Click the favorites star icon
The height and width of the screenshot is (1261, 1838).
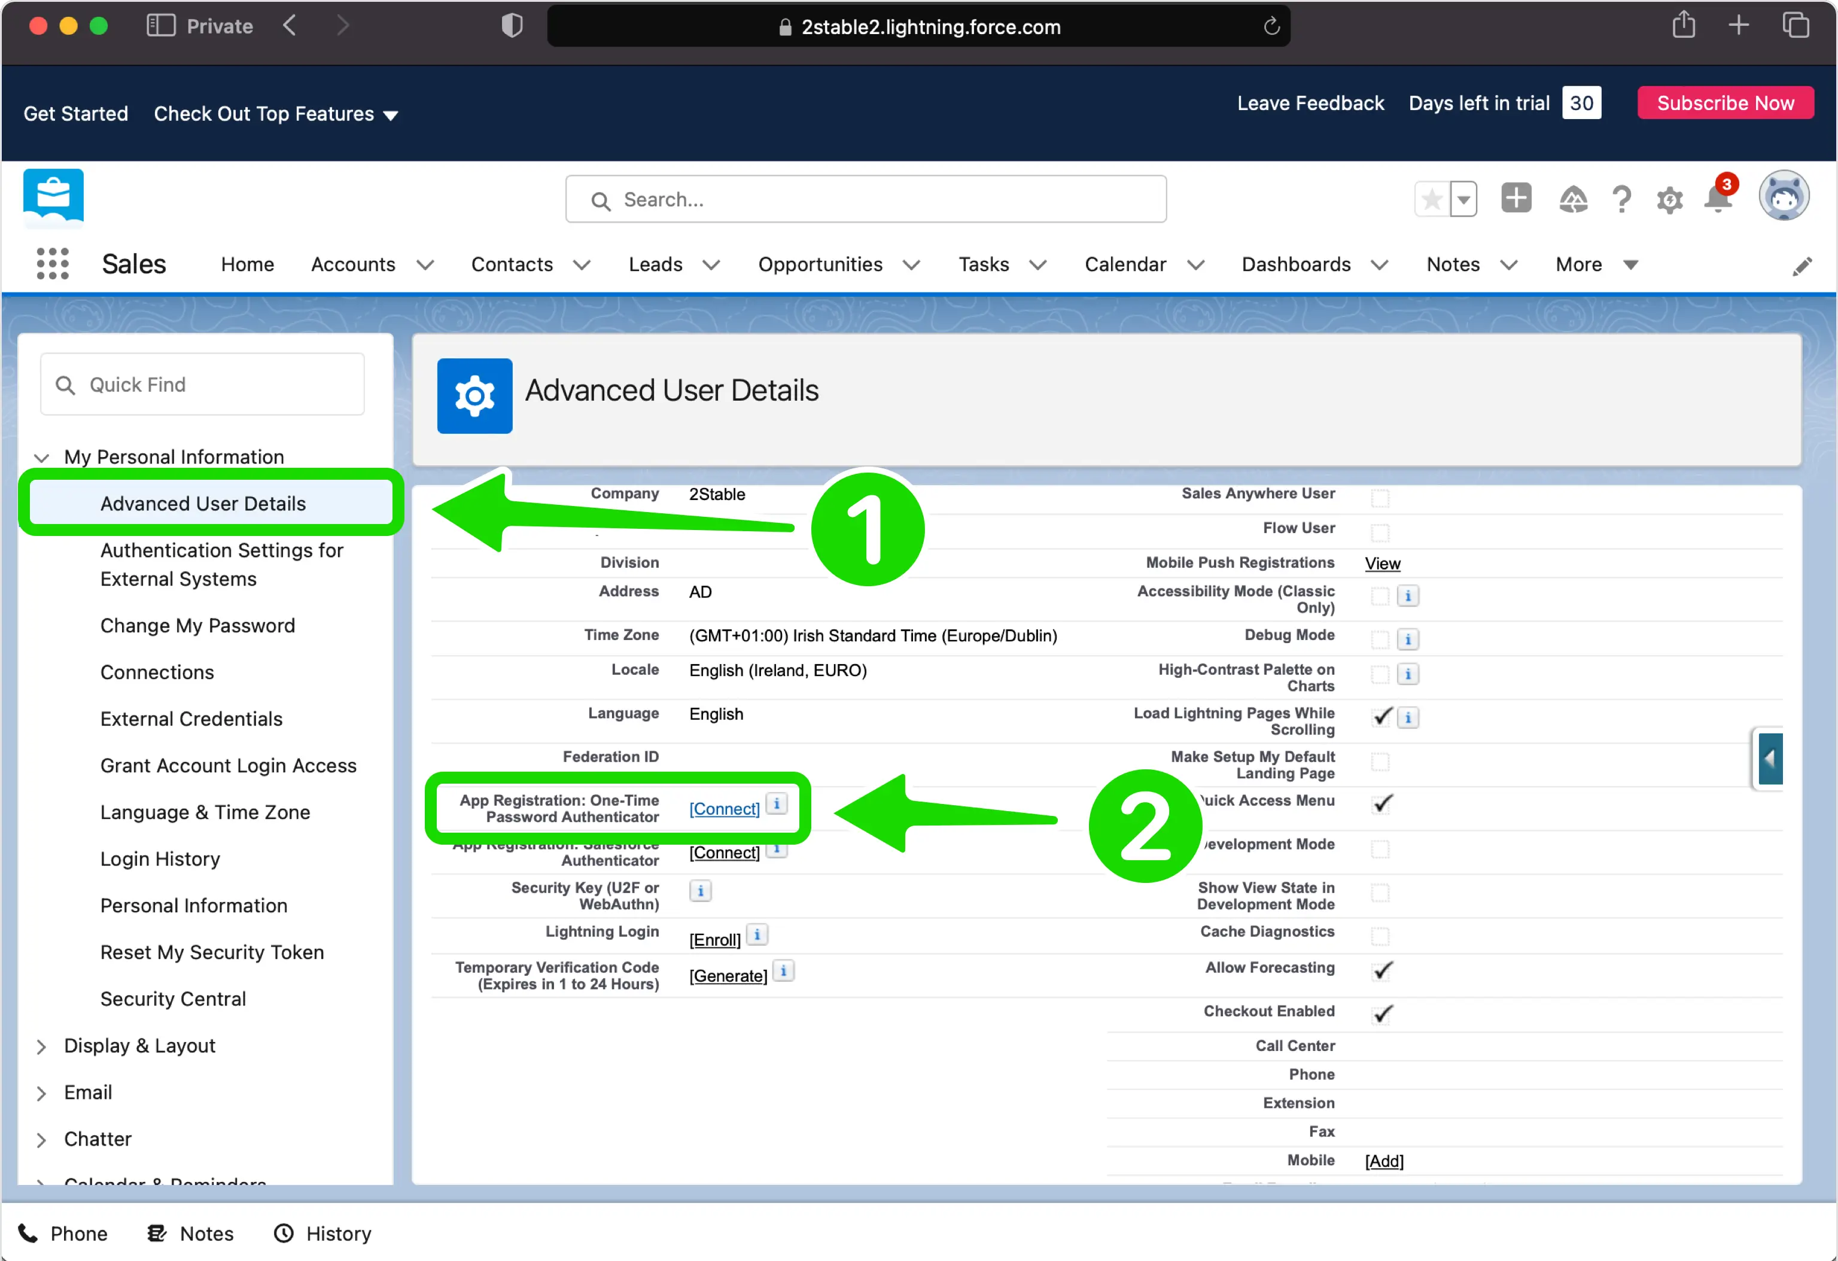[x=1432, y=199]
